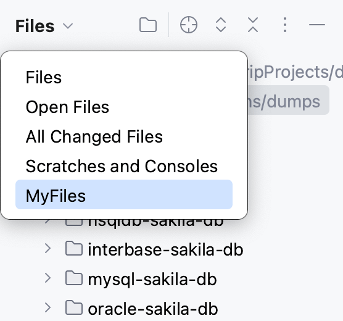Click the mysql-sakila-db folder icon
This screenshot has width=343, height=321.
click(x=74, y=278)
